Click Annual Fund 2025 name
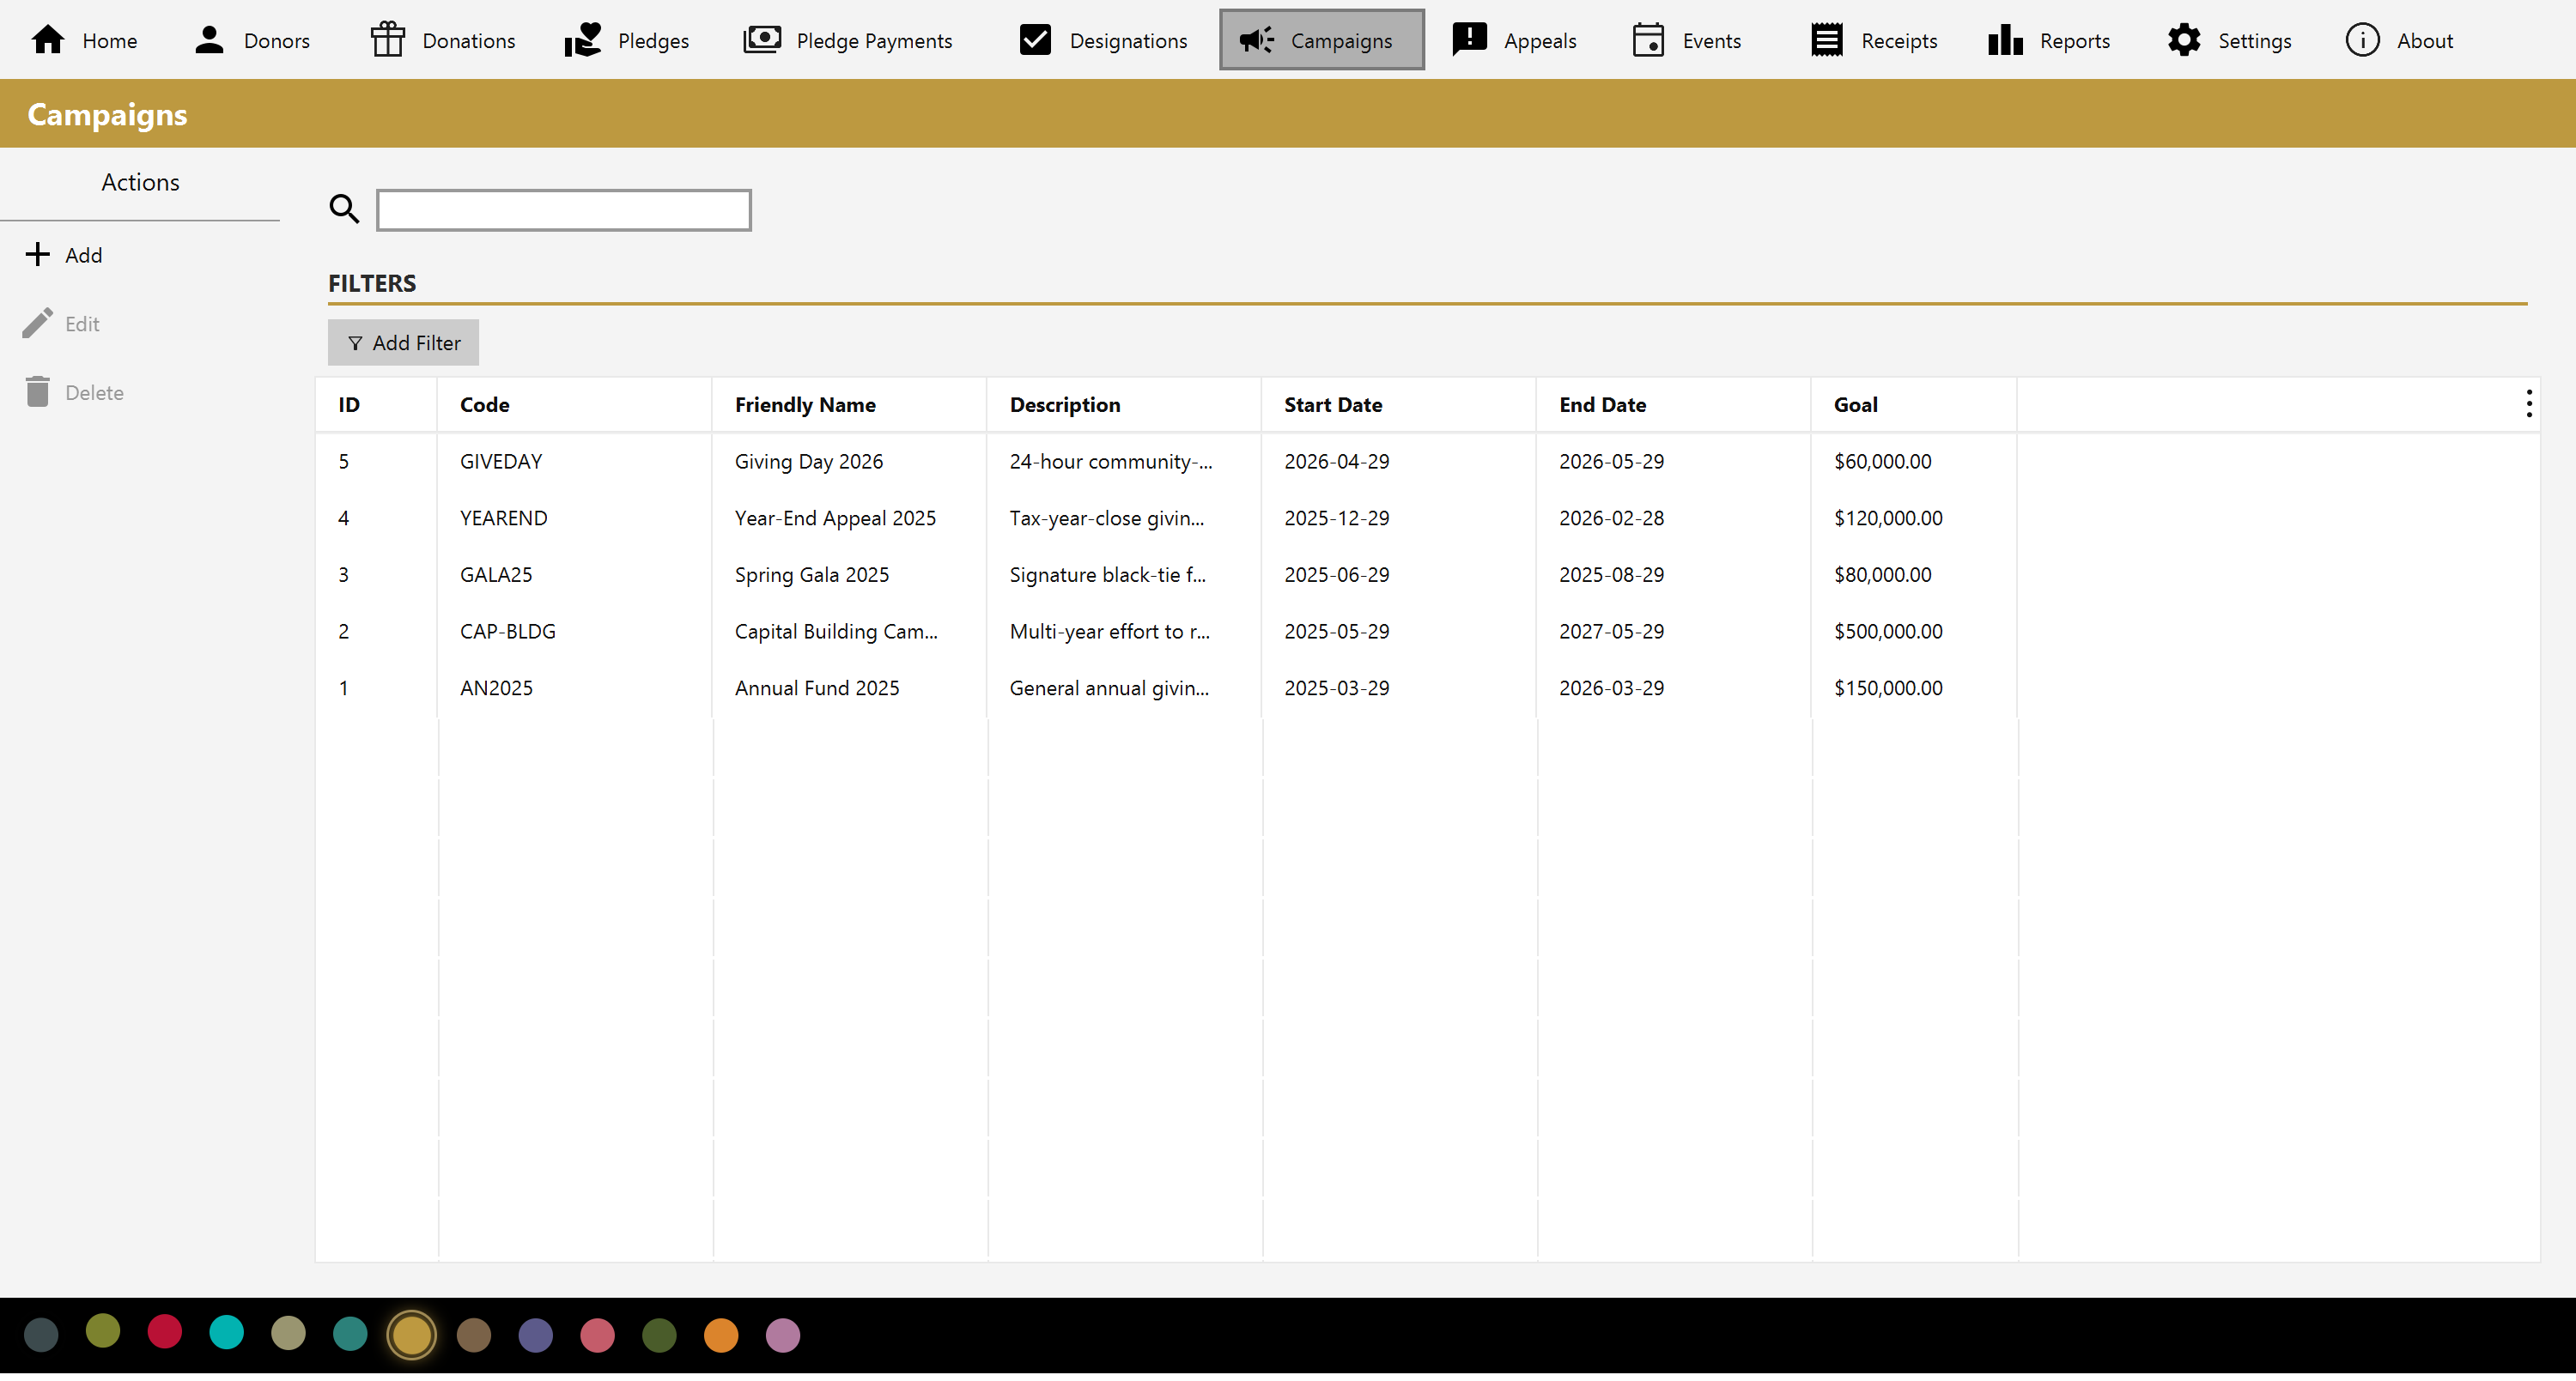The width and height of the screenshot is (2576, 1381). [816, 687]
